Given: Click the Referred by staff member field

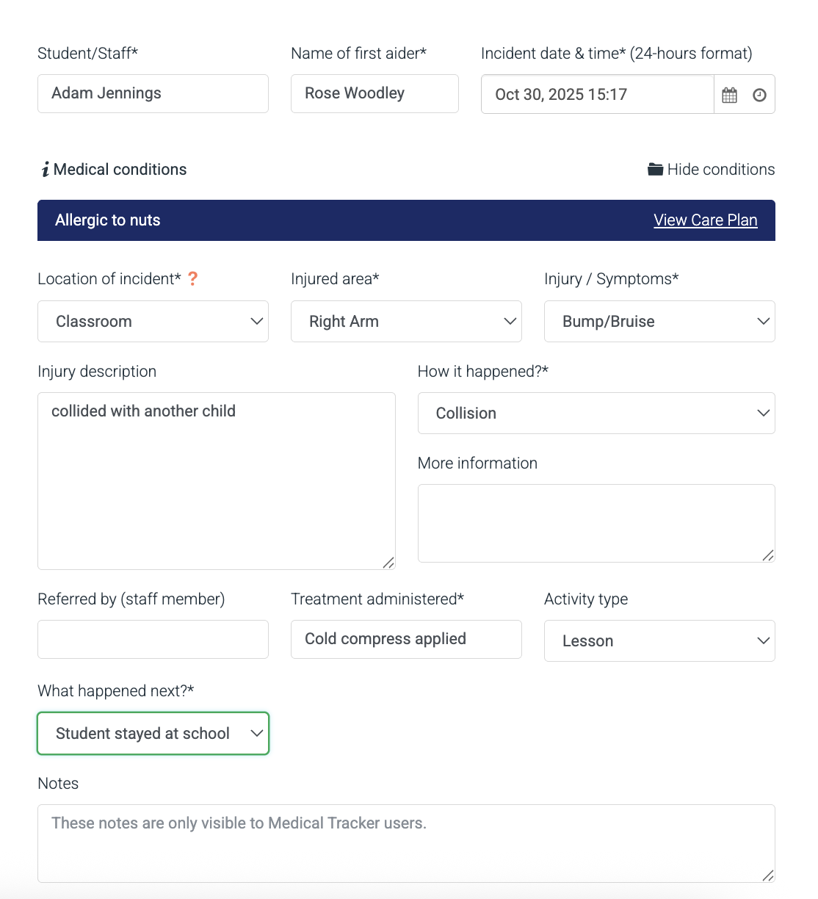Looking at the screenshot, I should pos(153,639).
